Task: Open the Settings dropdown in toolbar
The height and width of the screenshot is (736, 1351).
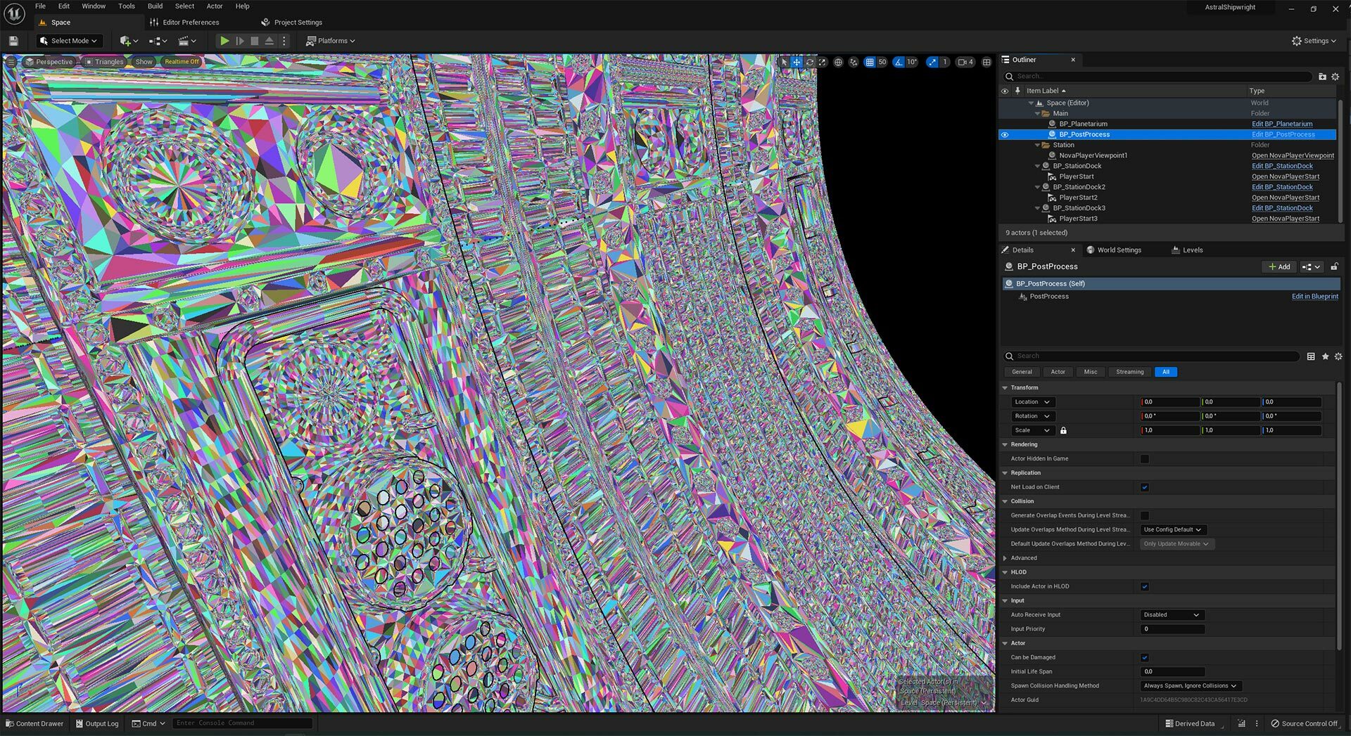Action: (1314, 41)
